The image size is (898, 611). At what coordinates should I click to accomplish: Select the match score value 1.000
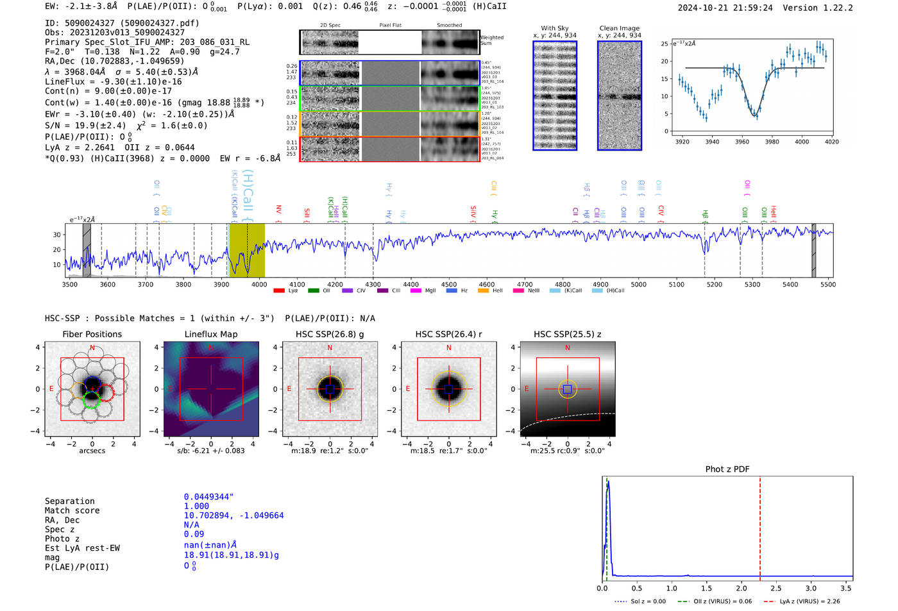click(x=196, y=506)
